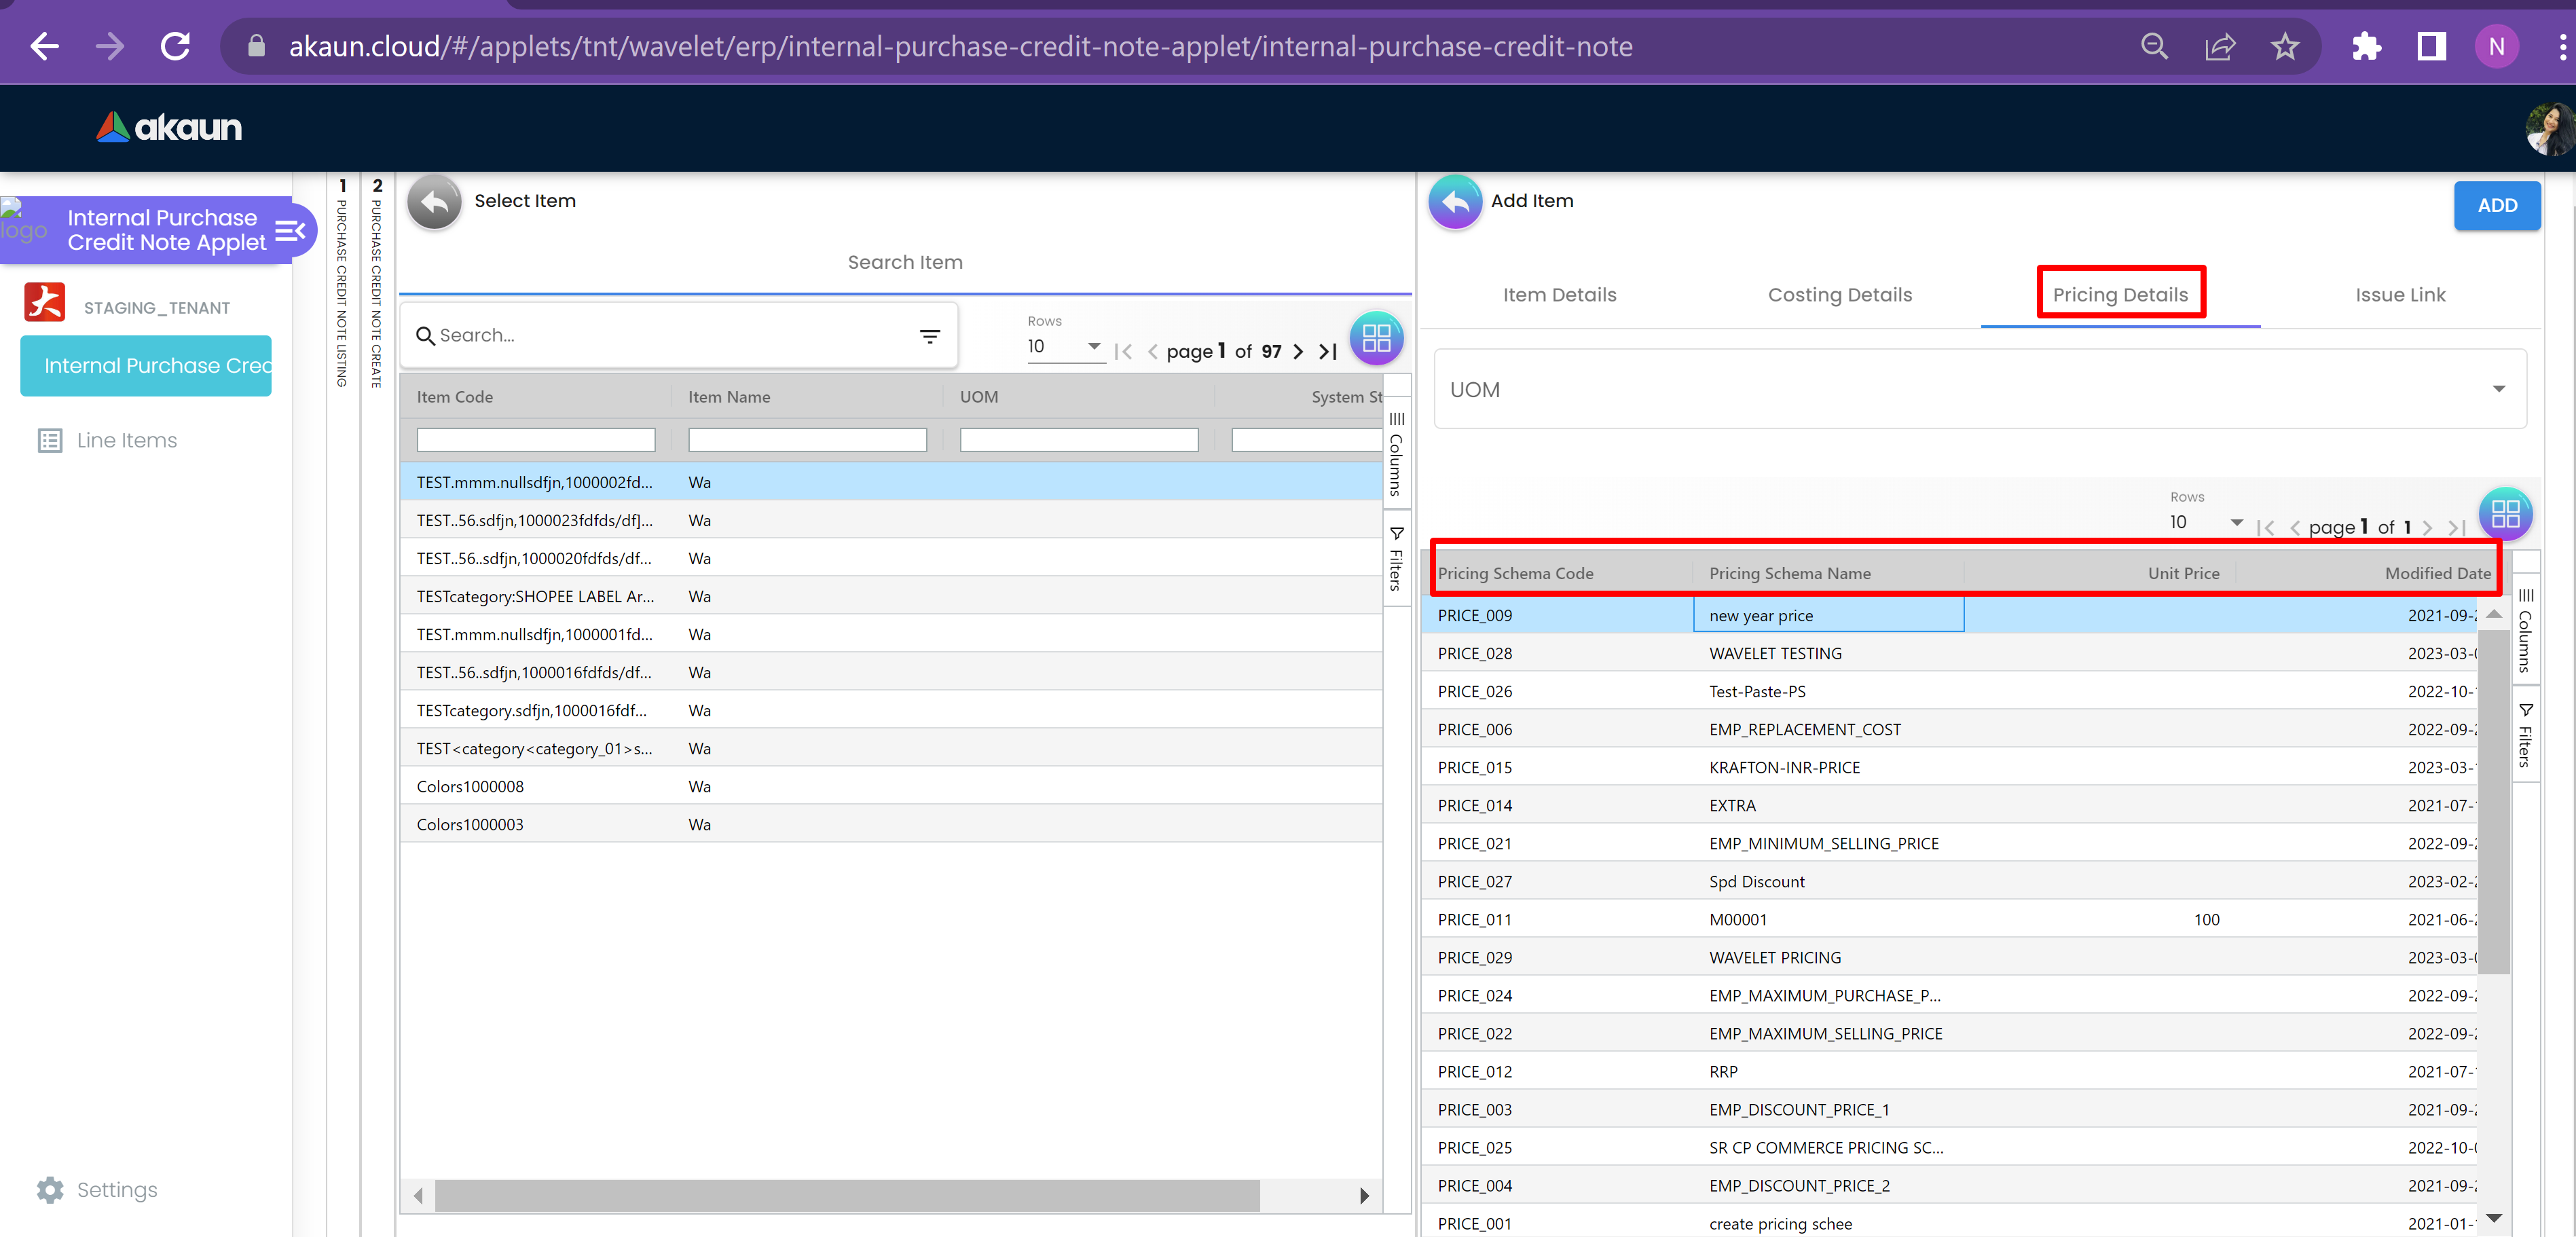Image resolution: width=2576 pixels, height=1237 pixels.
Task: Toggle Filters panel in item grid
Action: 1396,560
